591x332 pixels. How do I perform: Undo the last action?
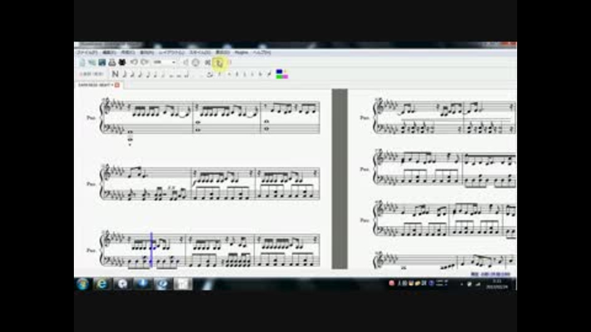pyautogui.click(x=134, y=62)
